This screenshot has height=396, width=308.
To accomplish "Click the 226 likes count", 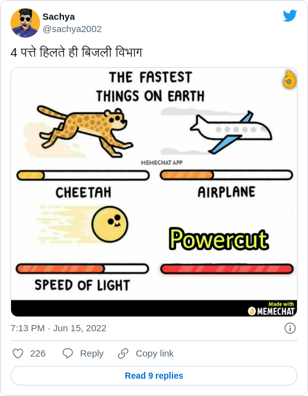I will coord(38,353).
